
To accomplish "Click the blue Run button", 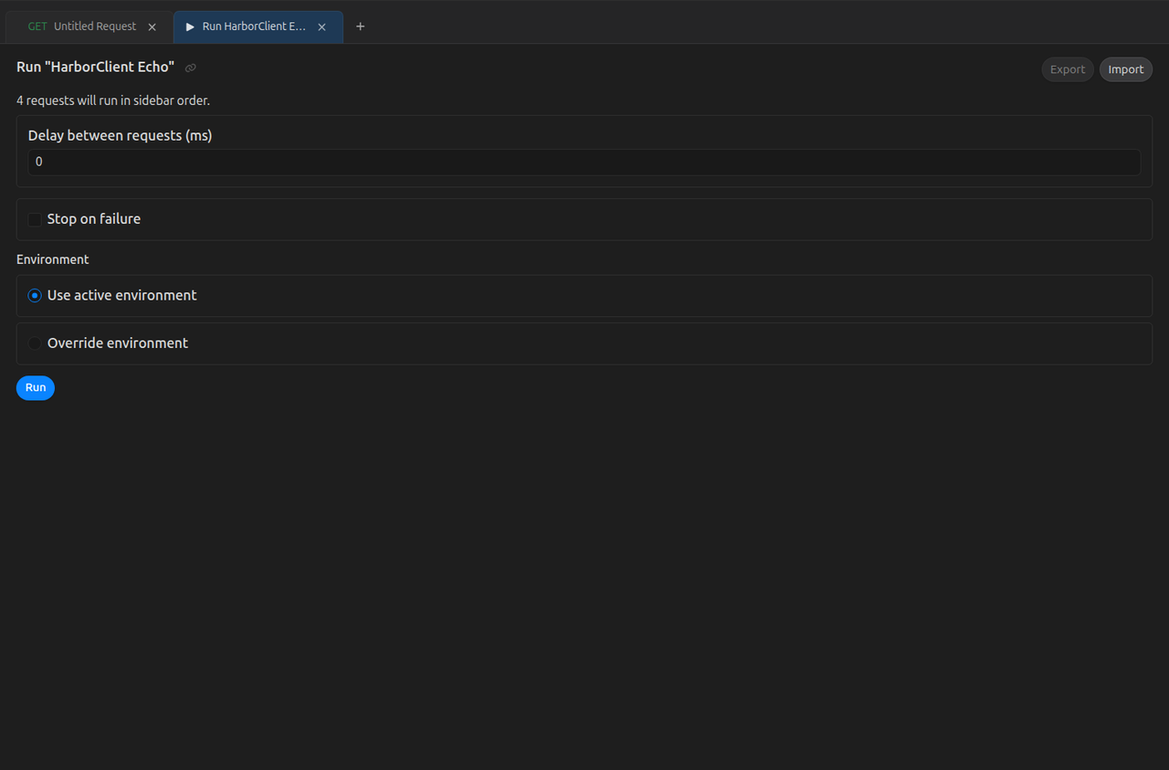I will point(36,387).
